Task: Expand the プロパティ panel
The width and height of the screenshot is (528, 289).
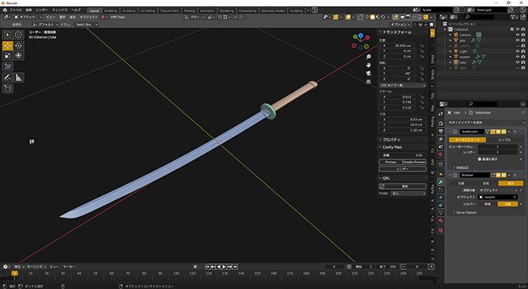Action: point(392,139)
